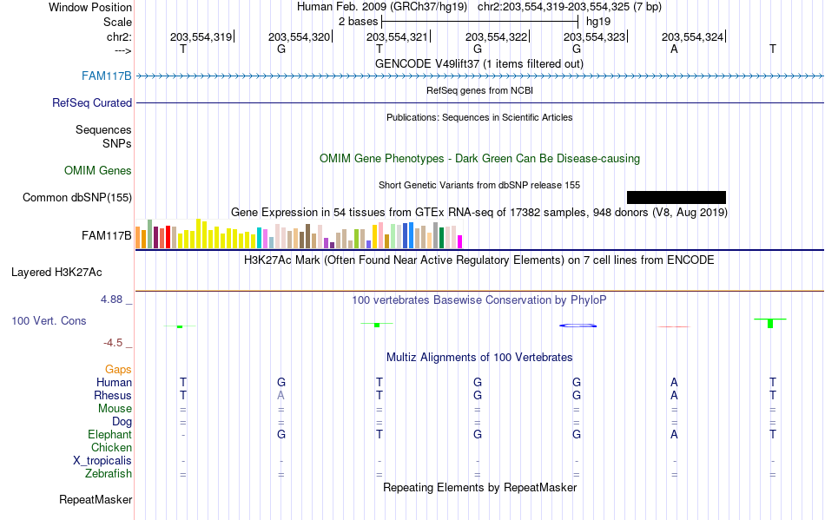The image size is (825, 520).
Task: Click the Scale label
Action: point(117,23)
